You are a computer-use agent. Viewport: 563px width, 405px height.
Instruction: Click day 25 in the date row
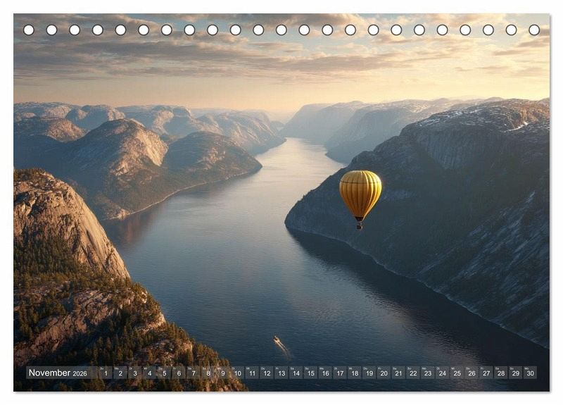(457, 373)
